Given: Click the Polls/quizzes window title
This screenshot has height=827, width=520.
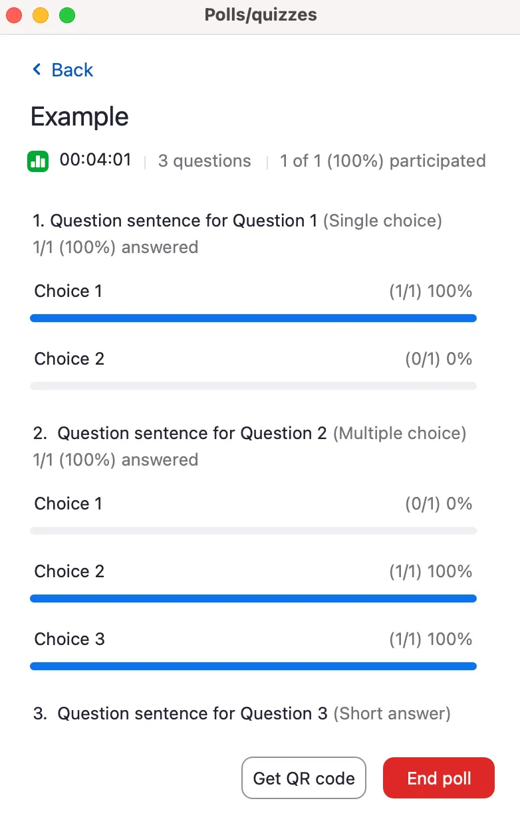Looking at the screenshot, I should click(x=259, y=15).
